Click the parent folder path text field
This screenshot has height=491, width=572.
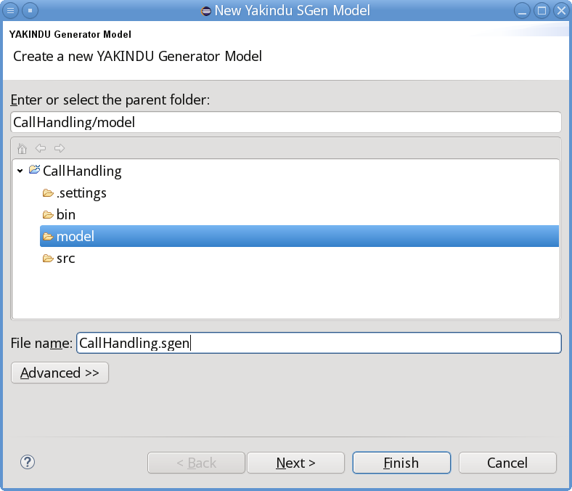tap(286, 122)
